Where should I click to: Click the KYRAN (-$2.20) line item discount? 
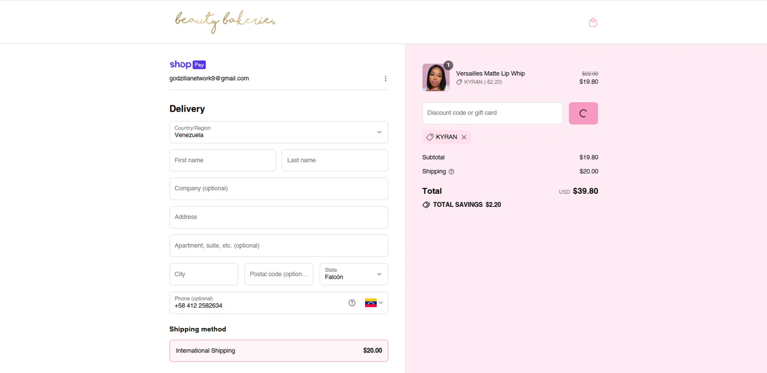[479, 82]
